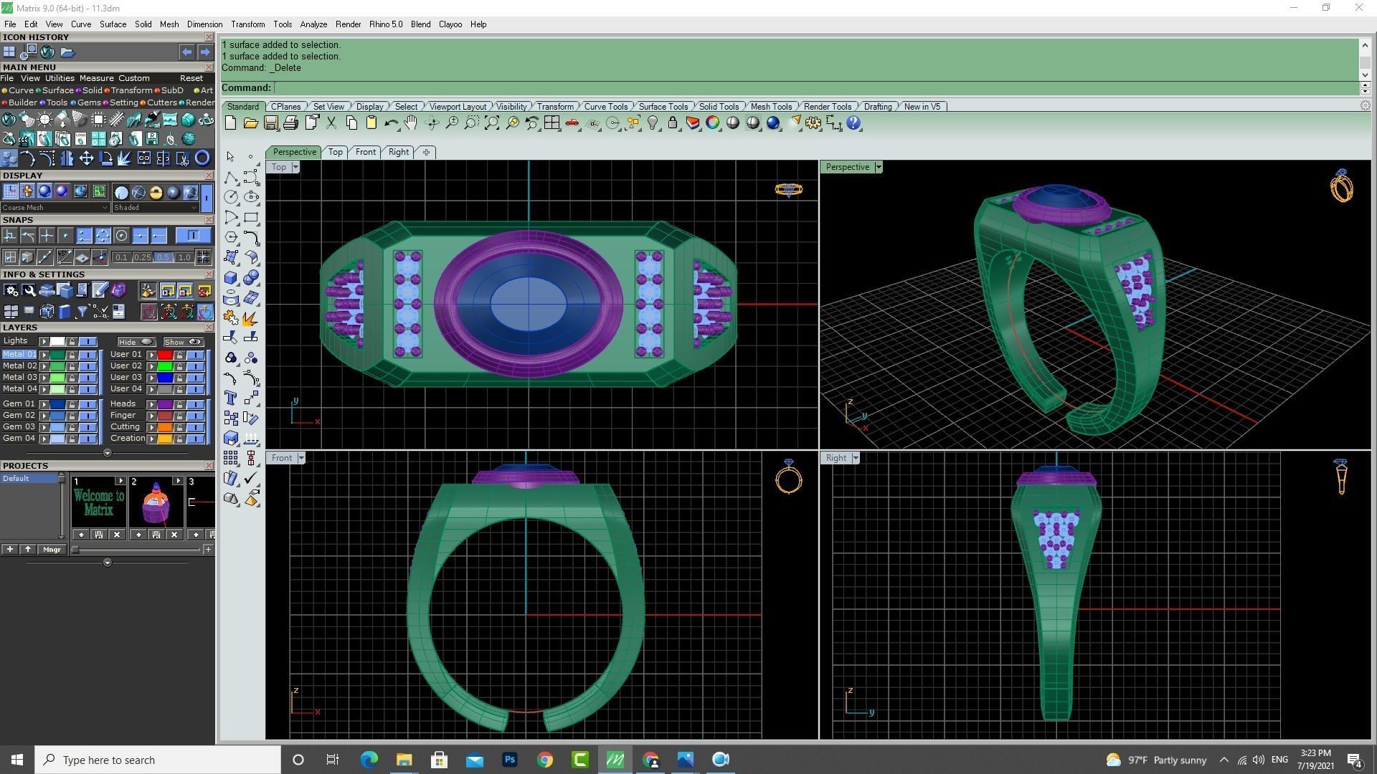Click the Zoom Extents icon

coord(492,123)
